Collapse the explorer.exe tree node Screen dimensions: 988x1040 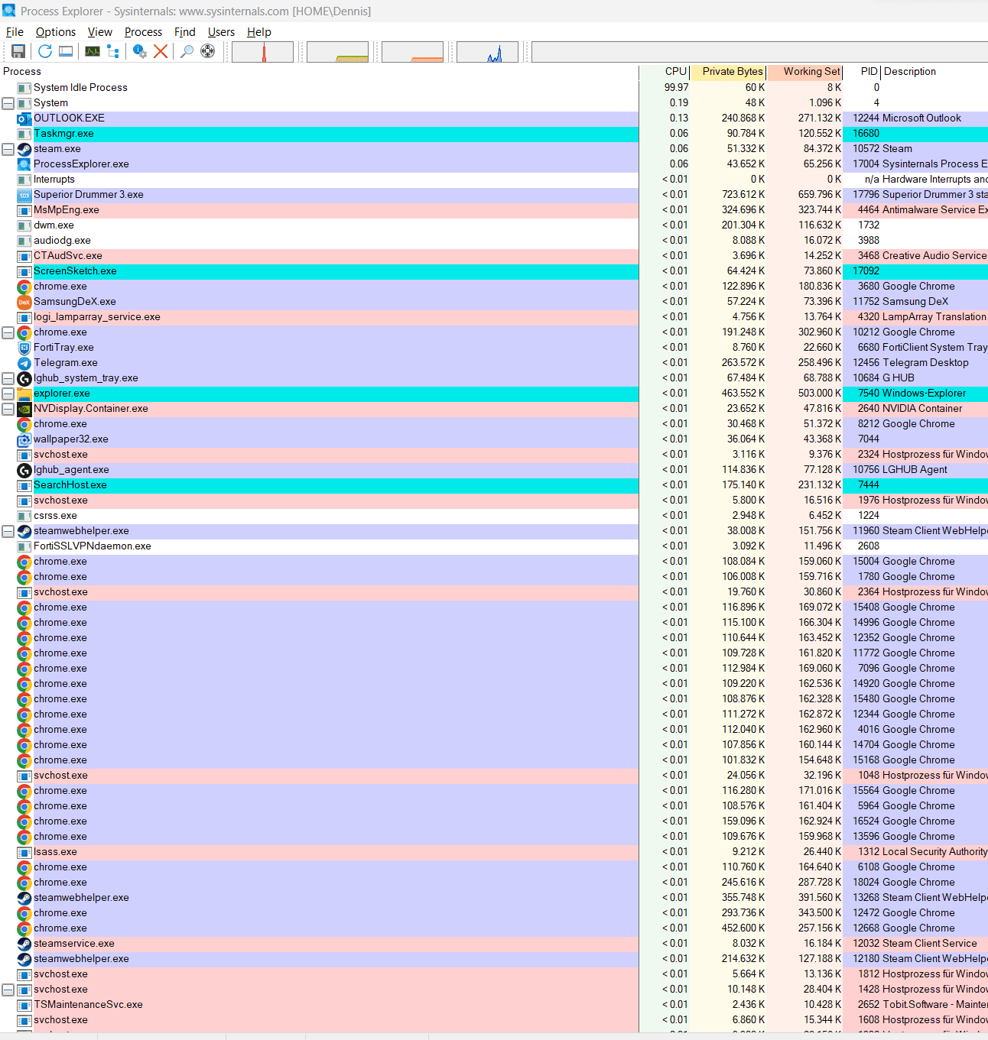pyautogui.click(x=8, y=394)
